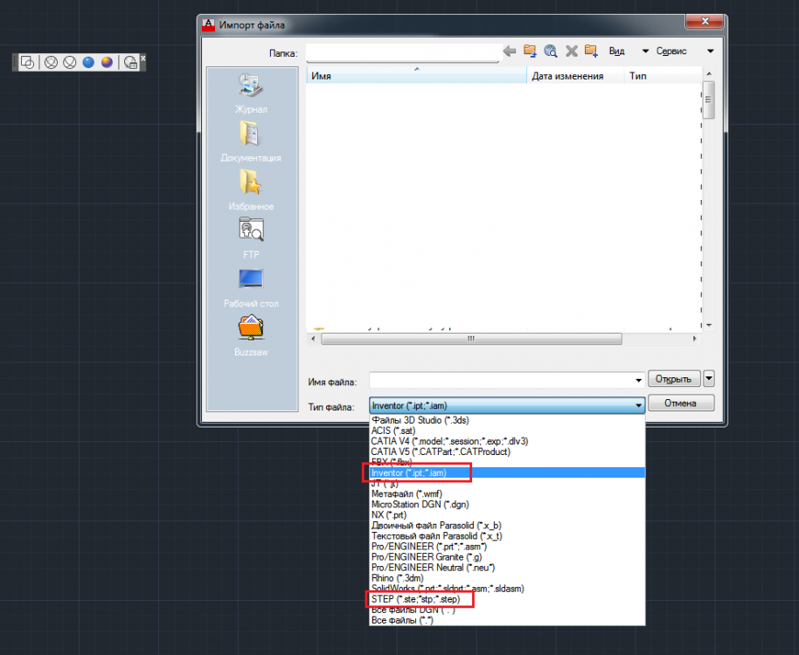
Task: Click the delete X icon in dialog toolbar
Action: pos(571,52)
